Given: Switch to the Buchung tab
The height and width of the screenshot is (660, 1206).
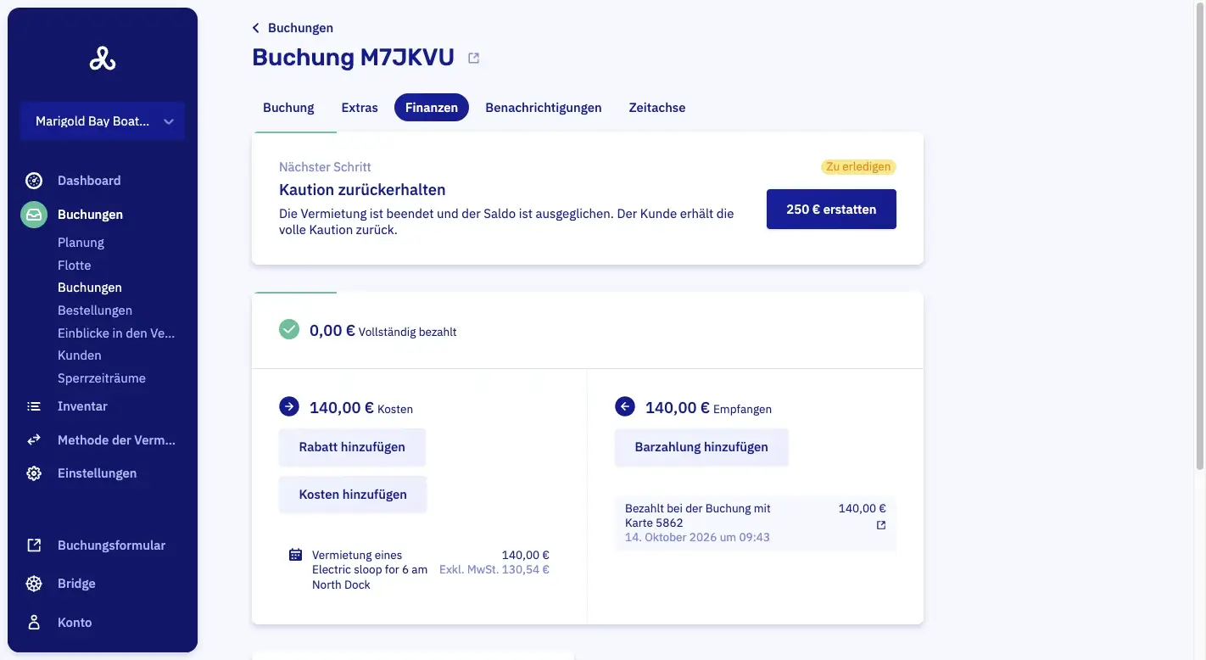Looking at the screenshot, I should pos(288,108).
